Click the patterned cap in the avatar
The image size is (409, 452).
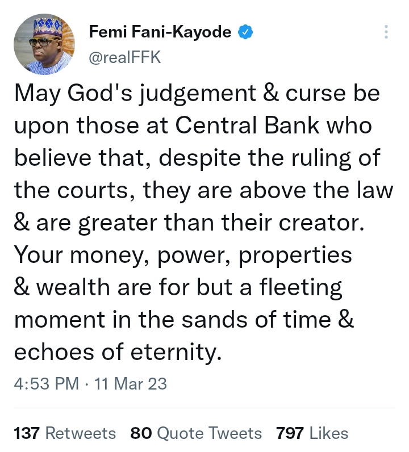pyautogui.click(x=47, y=27)
